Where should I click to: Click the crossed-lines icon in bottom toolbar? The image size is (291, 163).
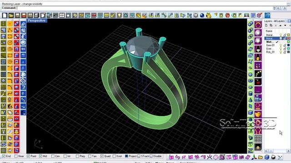pos(280,157)
